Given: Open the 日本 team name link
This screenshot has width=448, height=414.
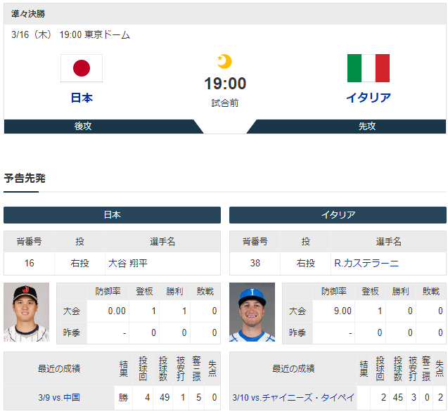Looking at the screenshot, I should click(x=82, y=98).
